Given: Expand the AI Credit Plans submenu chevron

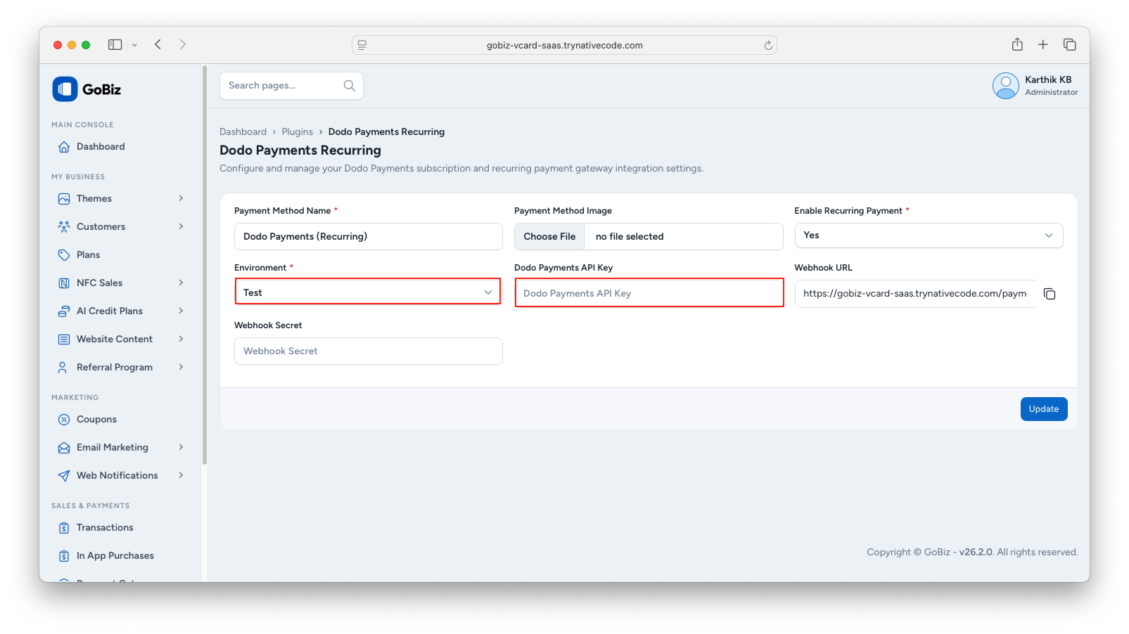Looking at the screenshot, I should click(181, 311).
